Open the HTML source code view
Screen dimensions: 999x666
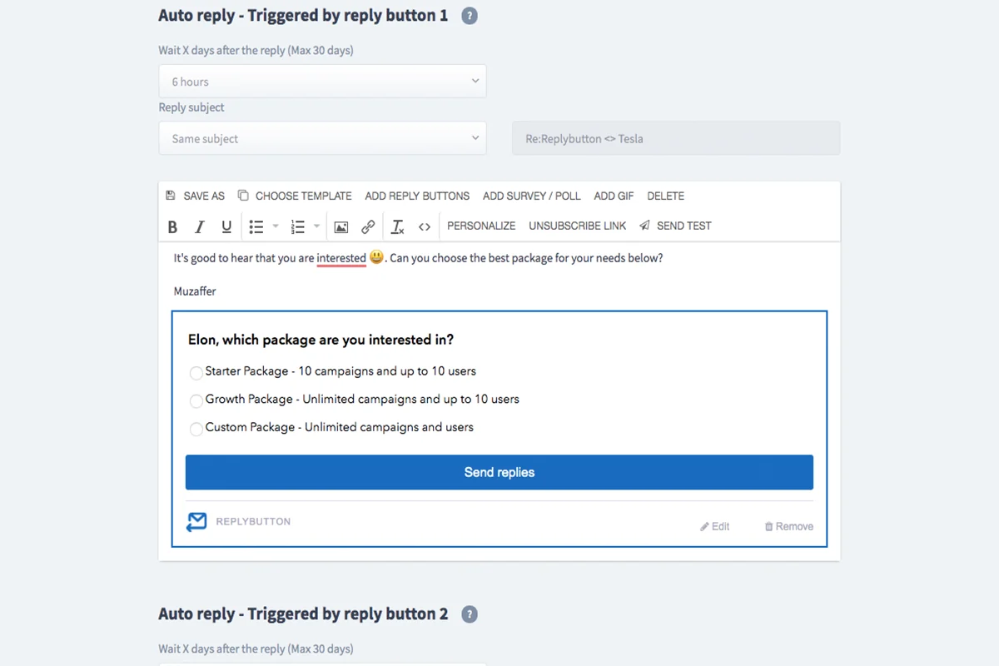point(425,226)
